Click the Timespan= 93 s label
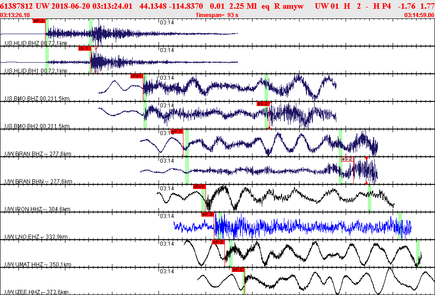This screenshot has width=435, height=295. click(217, 15)
